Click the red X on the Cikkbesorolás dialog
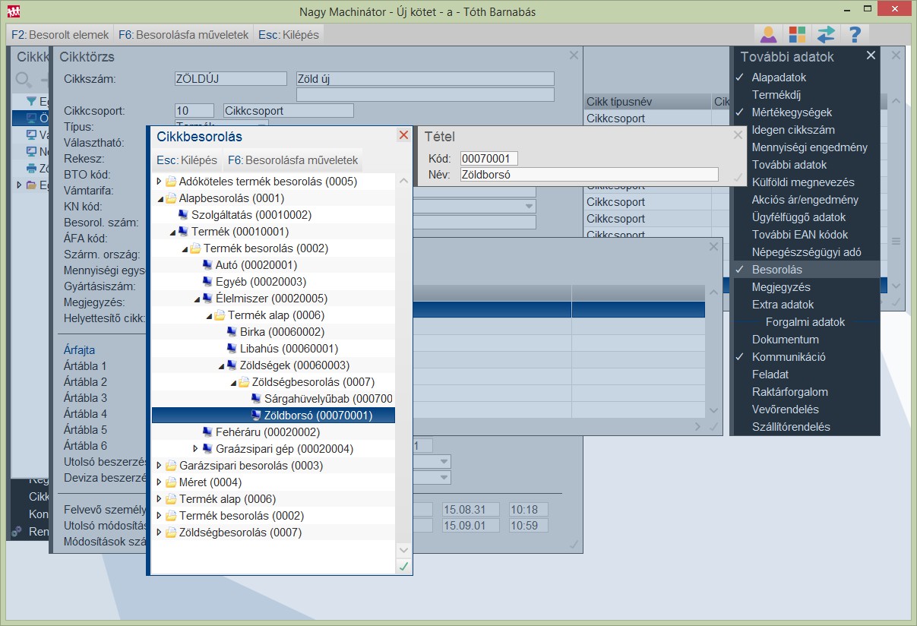The image size is (917, 626). point(403,135)
